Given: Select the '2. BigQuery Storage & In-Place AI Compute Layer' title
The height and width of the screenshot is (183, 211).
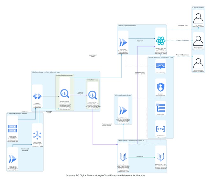Looking at the screenshot, I should pyautogui.click(x=46, y=72).
